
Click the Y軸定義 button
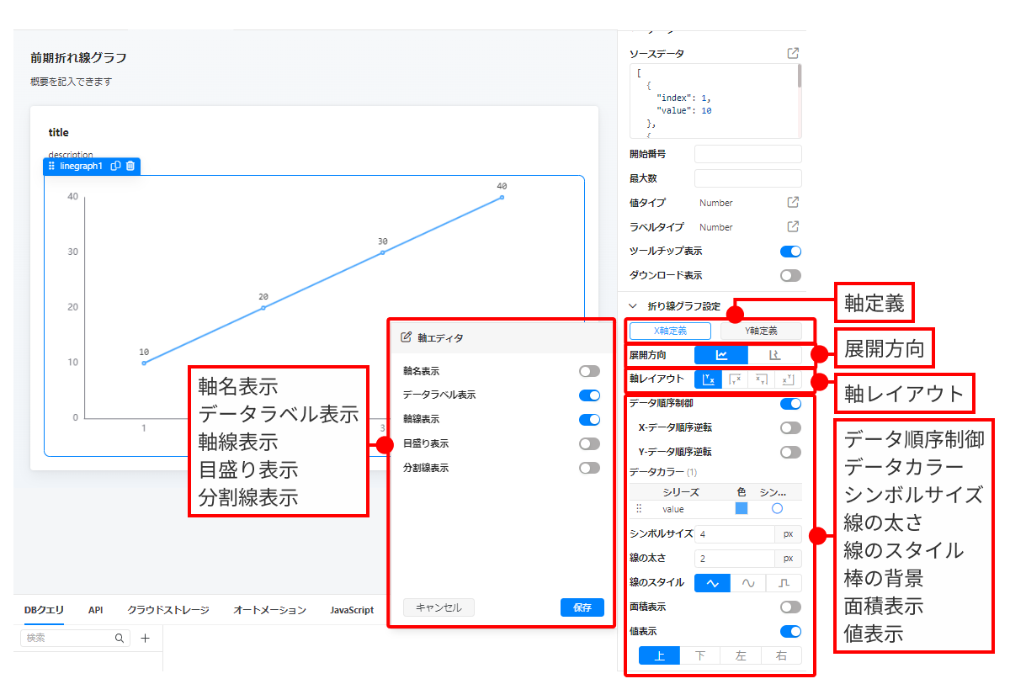pyautogui.click(x=761, y=331)
